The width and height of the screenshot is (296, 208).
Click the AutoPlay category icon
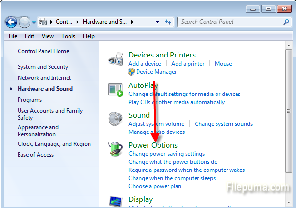point(116,90)
